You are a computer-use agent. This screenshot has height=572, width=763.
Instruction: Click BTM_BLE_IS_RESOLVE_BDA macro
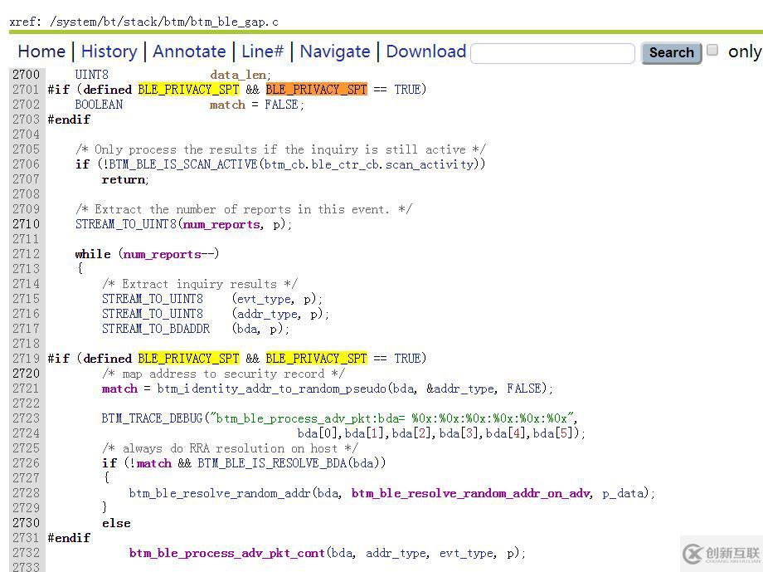tap(273, 463)
